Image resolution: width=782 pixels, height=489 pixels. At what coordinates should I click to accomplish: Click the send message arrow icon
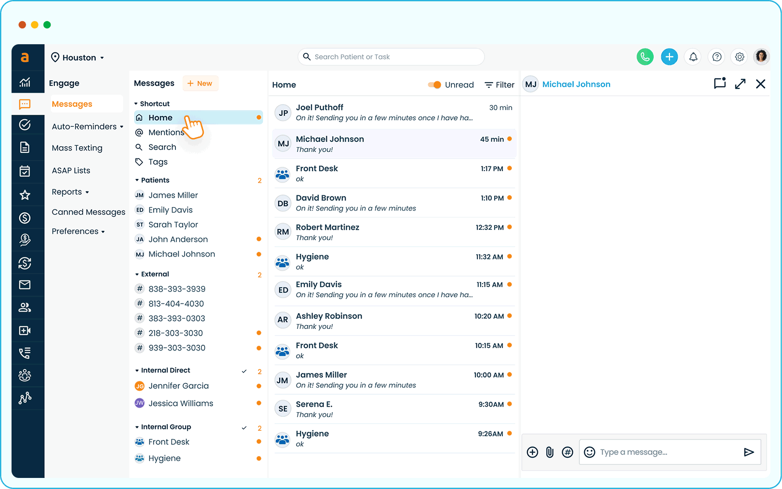point(748,452)
